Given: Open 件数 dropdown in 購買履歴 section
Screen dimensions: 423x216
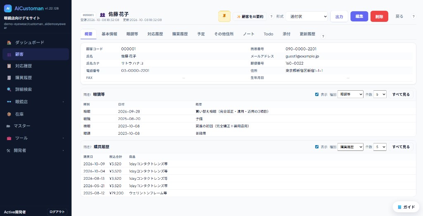Looking at the screenshot, I should (380, 147).
